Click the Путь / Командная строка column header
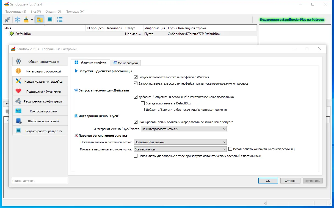334x208 pixels. point(212,28)
